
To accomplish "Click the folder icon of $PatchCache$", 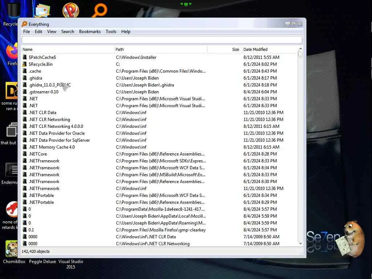I will tap(25, 57).
